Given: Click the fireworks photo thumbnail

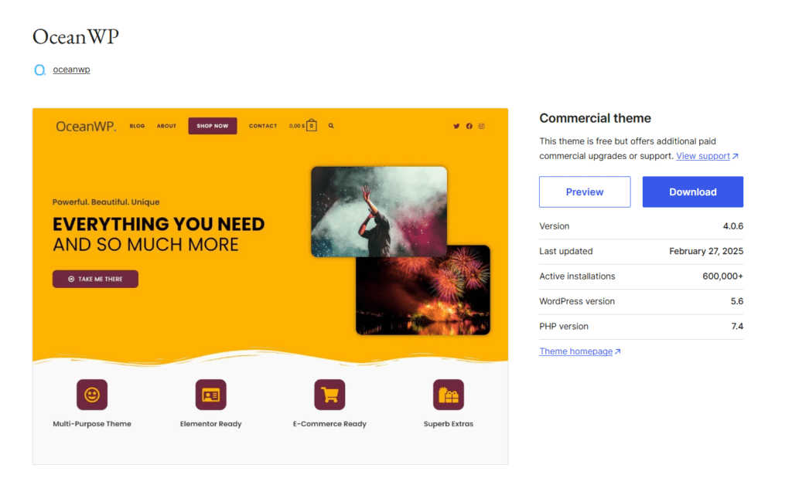Looking at the screenshot, I should point(423,296).
